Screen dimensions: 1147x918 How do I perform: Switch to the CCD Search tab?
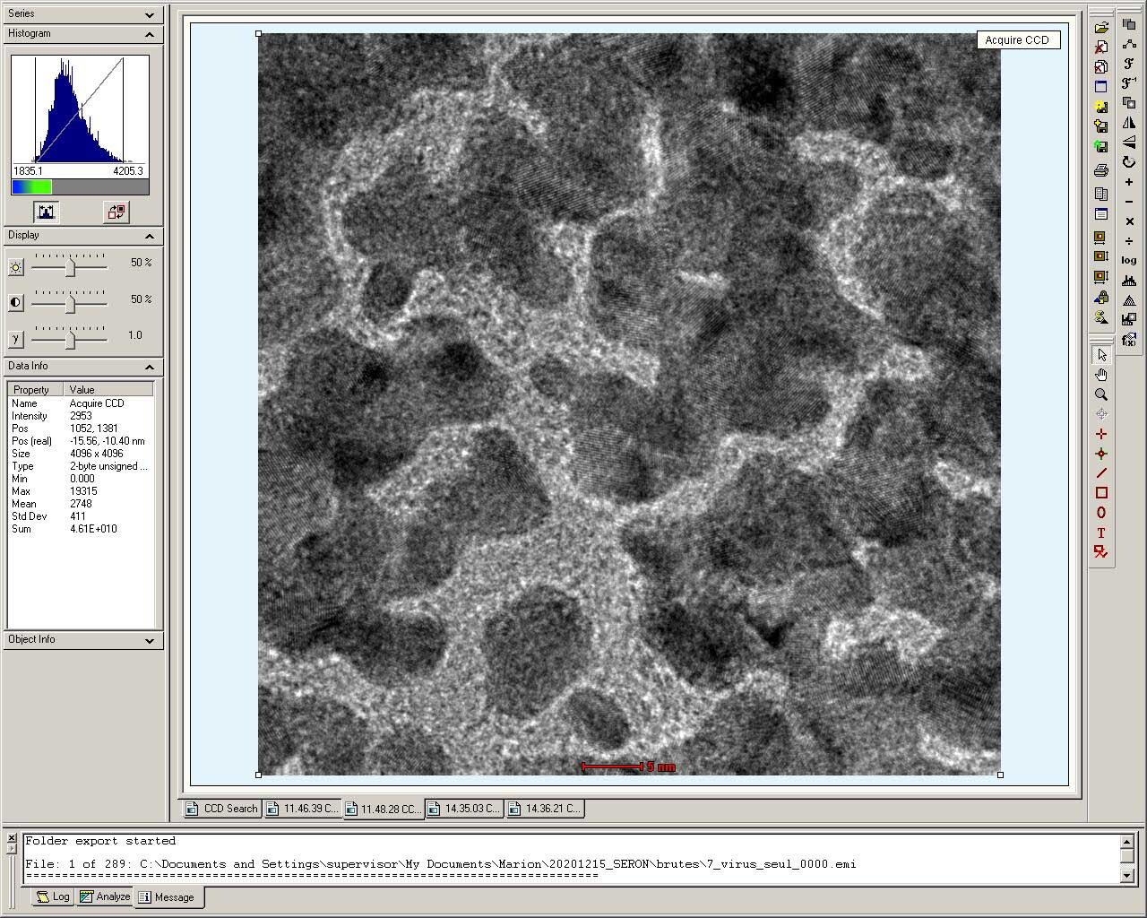pyautogui.click(x=222, y=809)
